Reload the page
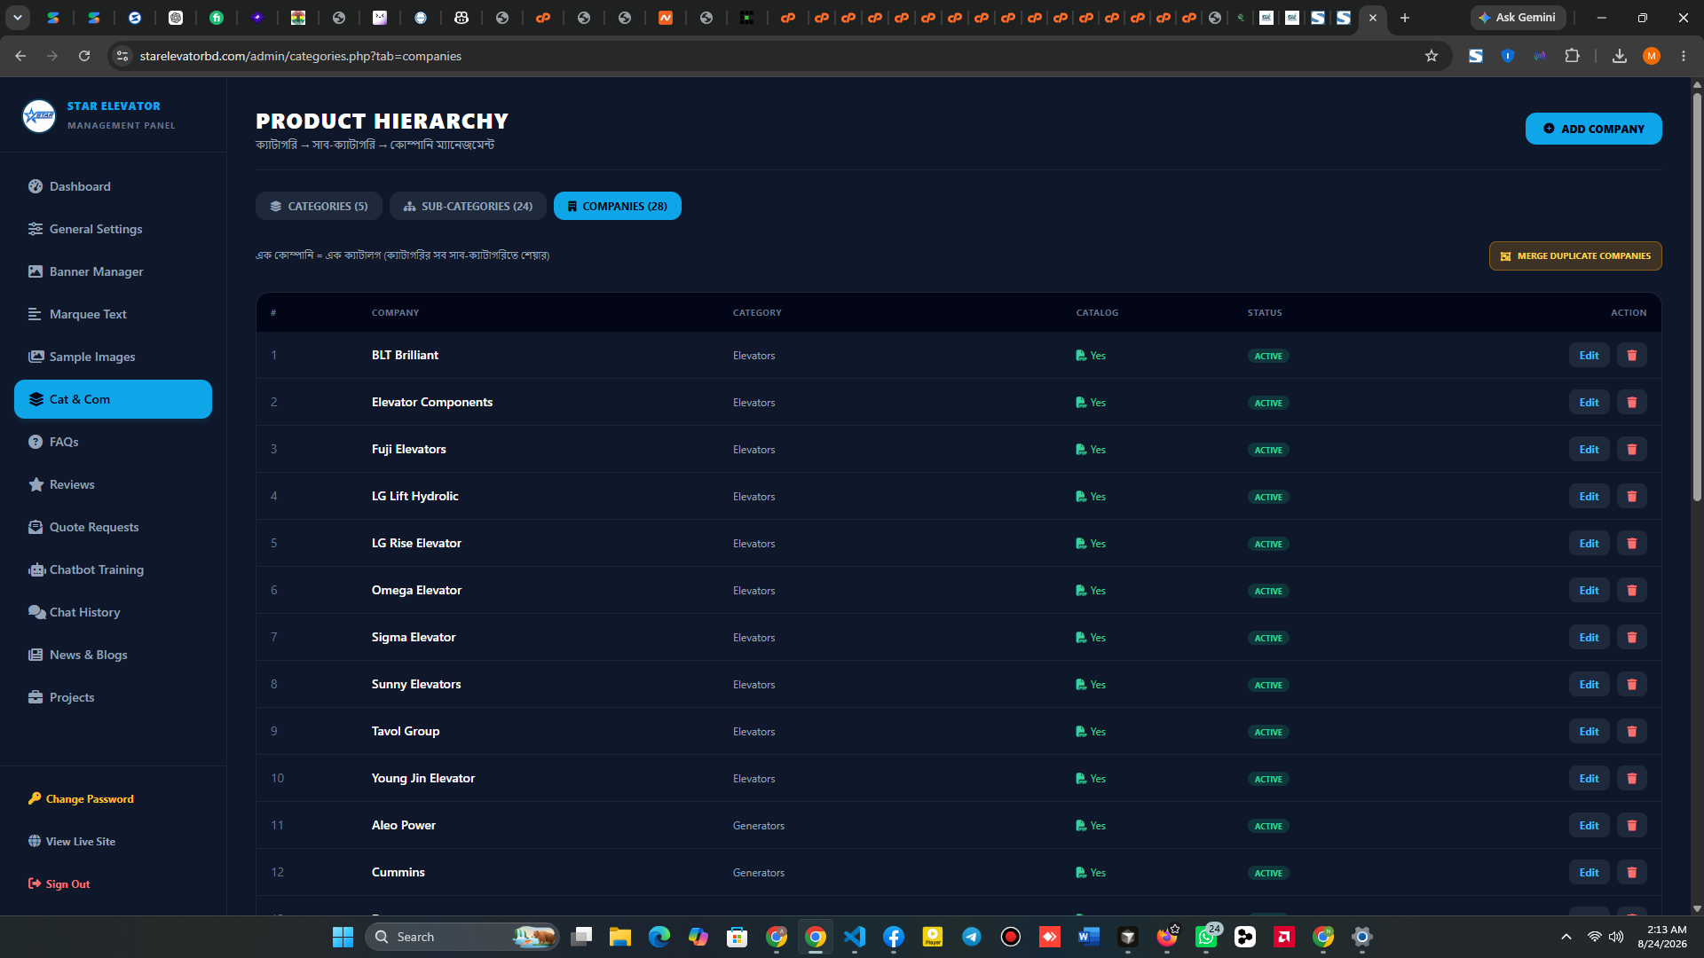 point(84,56)
